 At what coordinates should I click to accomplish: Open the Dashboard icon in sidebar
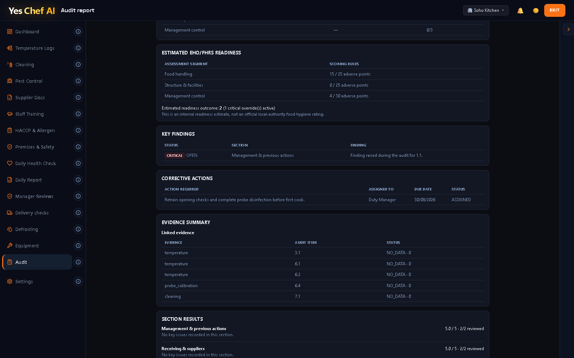10,32
